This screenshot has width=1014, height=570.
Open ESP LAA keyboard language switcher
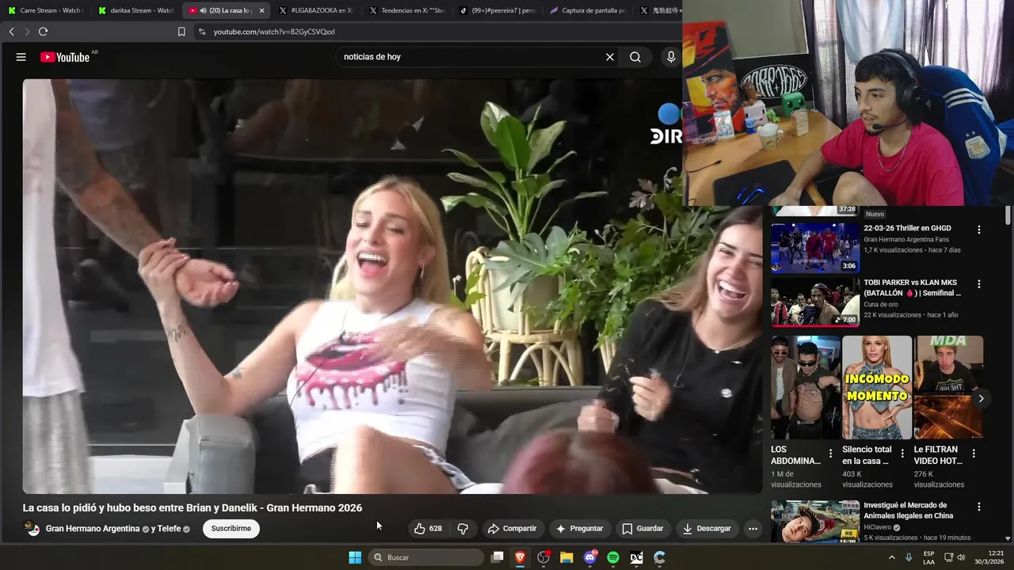coord(928,557)
